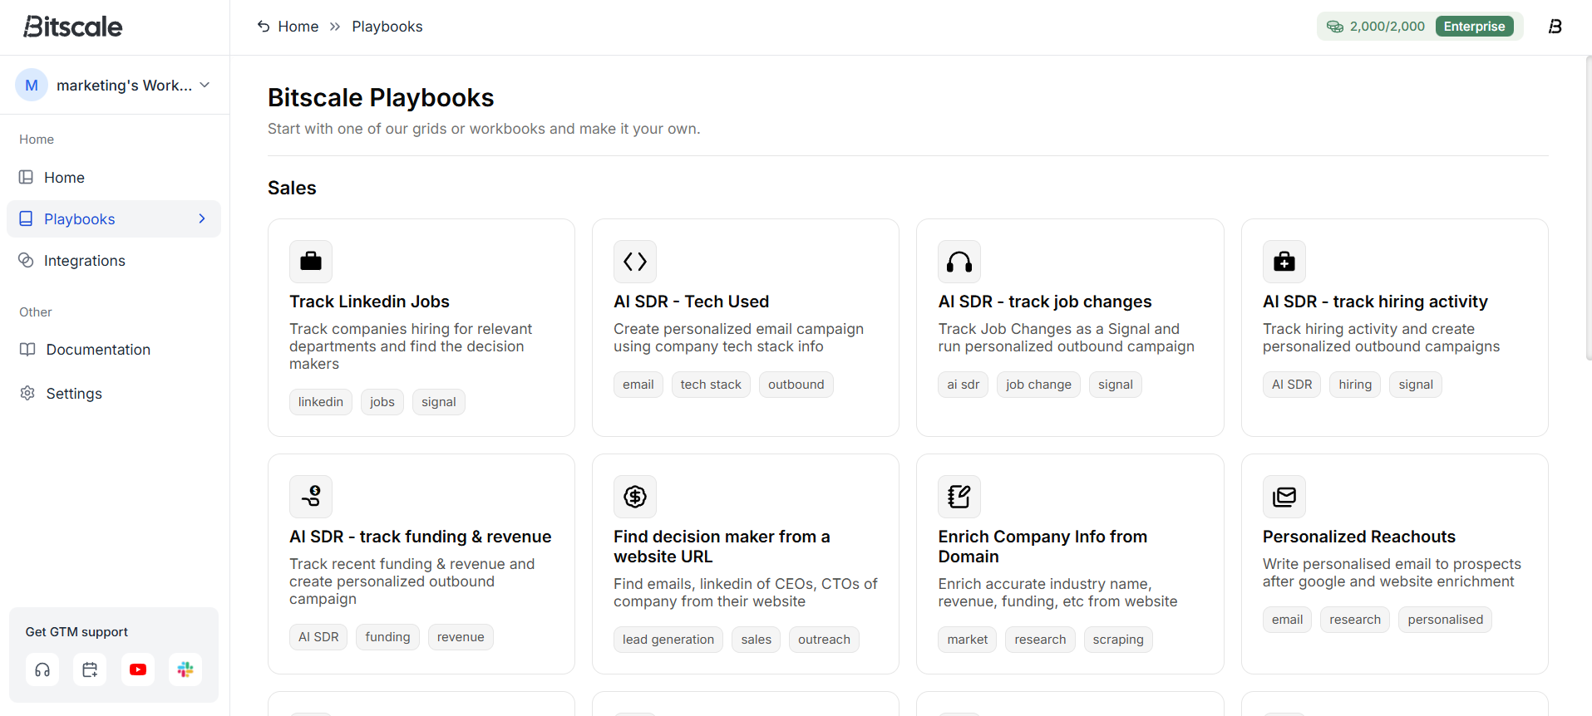This screenshot has height=716, width=1592.
Task: Click the outbound tag
Action: 796,385
